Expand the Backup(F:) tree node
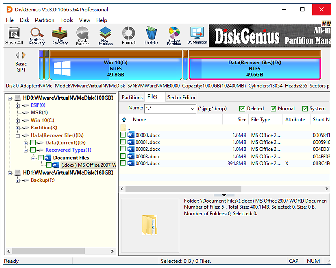 coord(18,181)
